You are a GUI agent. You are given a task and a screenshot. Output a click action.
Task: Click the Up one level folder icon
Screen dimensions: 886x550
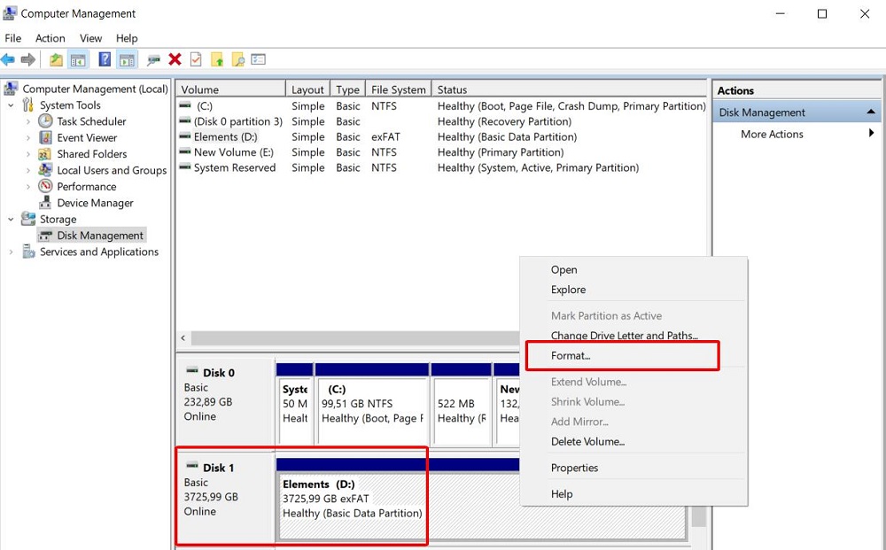[56, 59]
